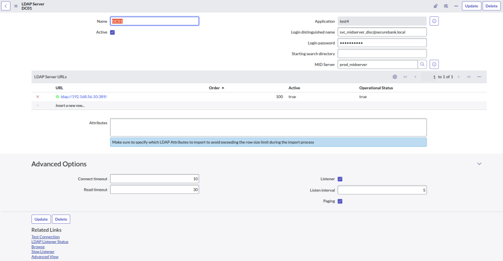The image size is (503, 261).
Task: Jump to first page of URL list
Action: click(405, 77)
